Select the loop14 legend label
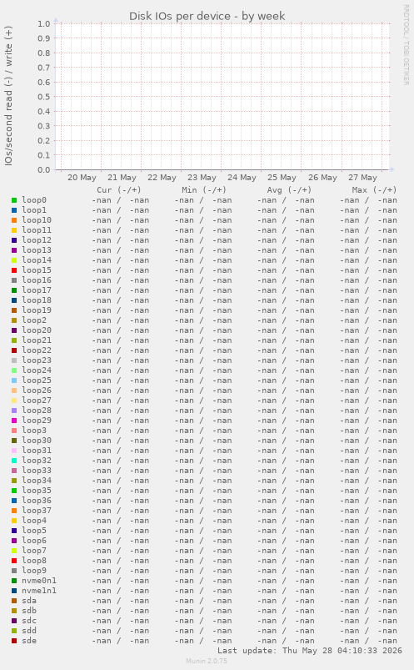Screen dimensions: 414x670 pyautogui.click(x=37, y=259)
